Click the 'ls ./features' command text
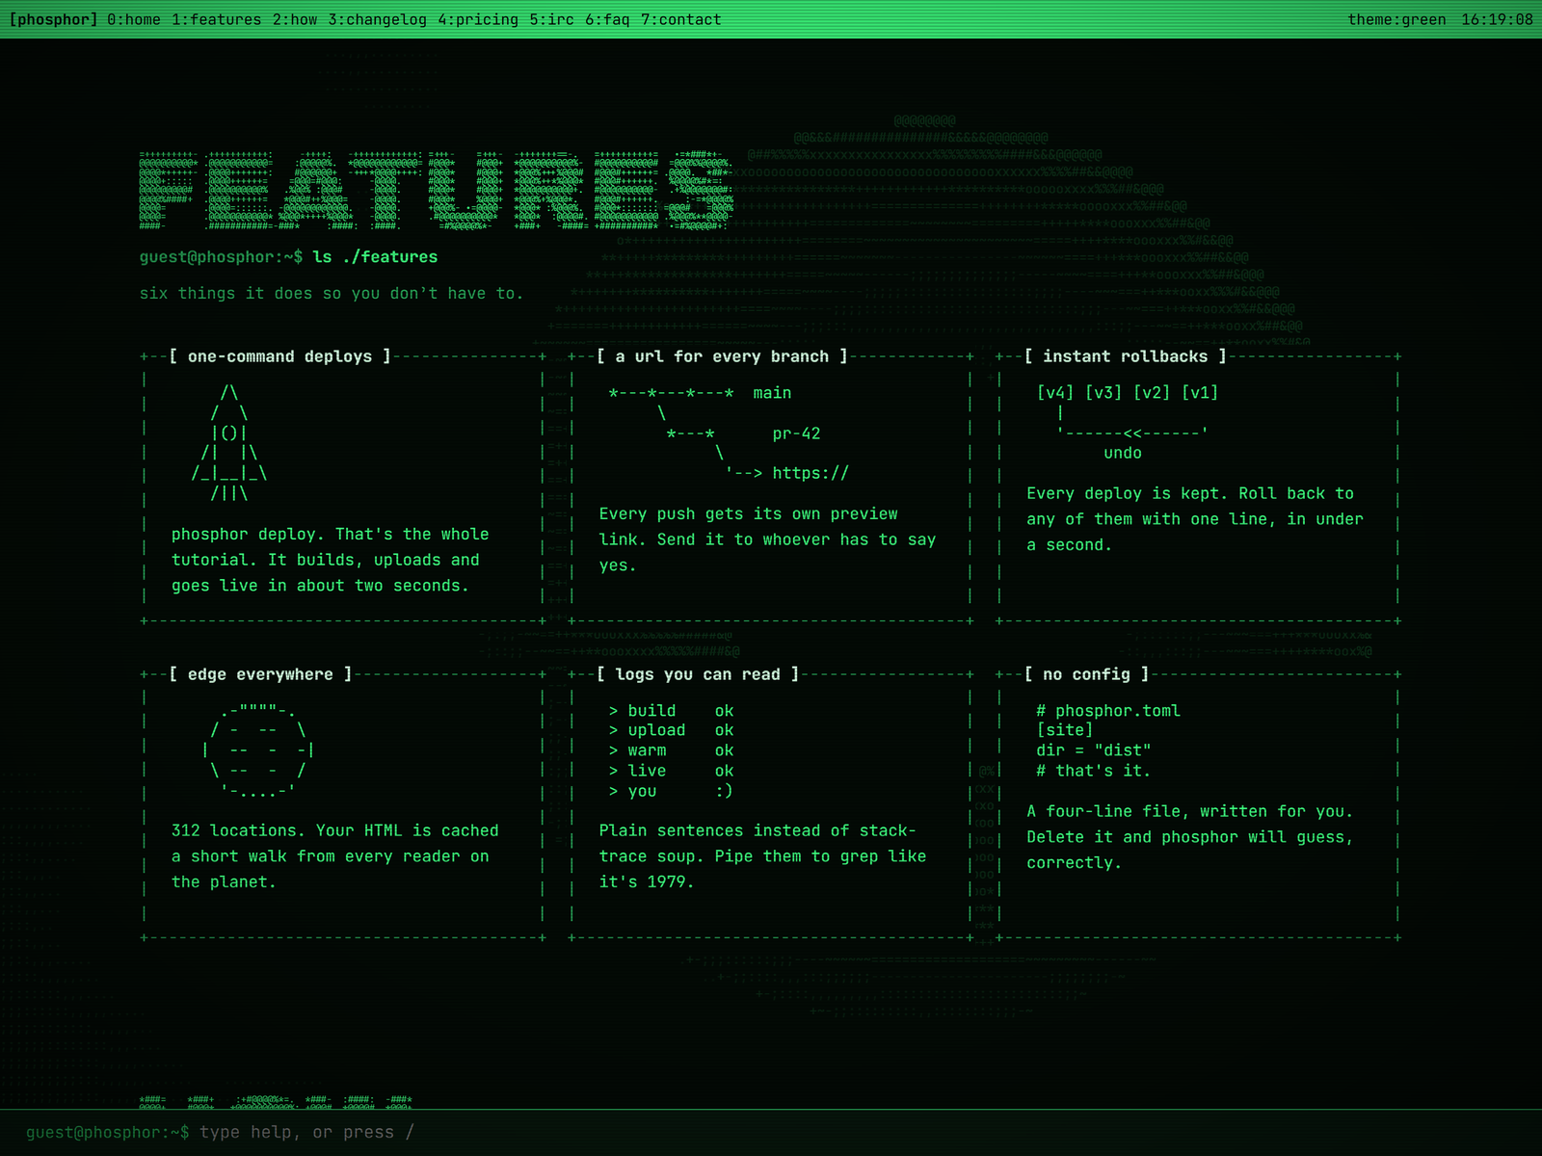This screenshot has width=1542, height=1156. [x=375, y=257]
